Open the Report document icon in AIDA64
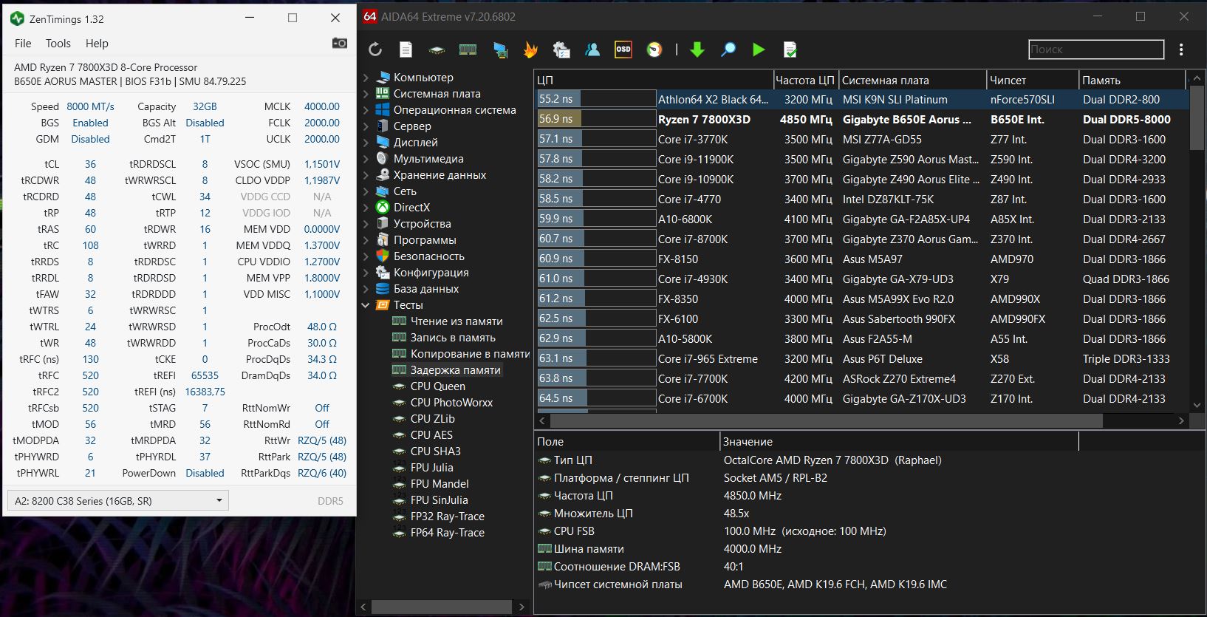The image size is (1207, 617). [406, 50]
